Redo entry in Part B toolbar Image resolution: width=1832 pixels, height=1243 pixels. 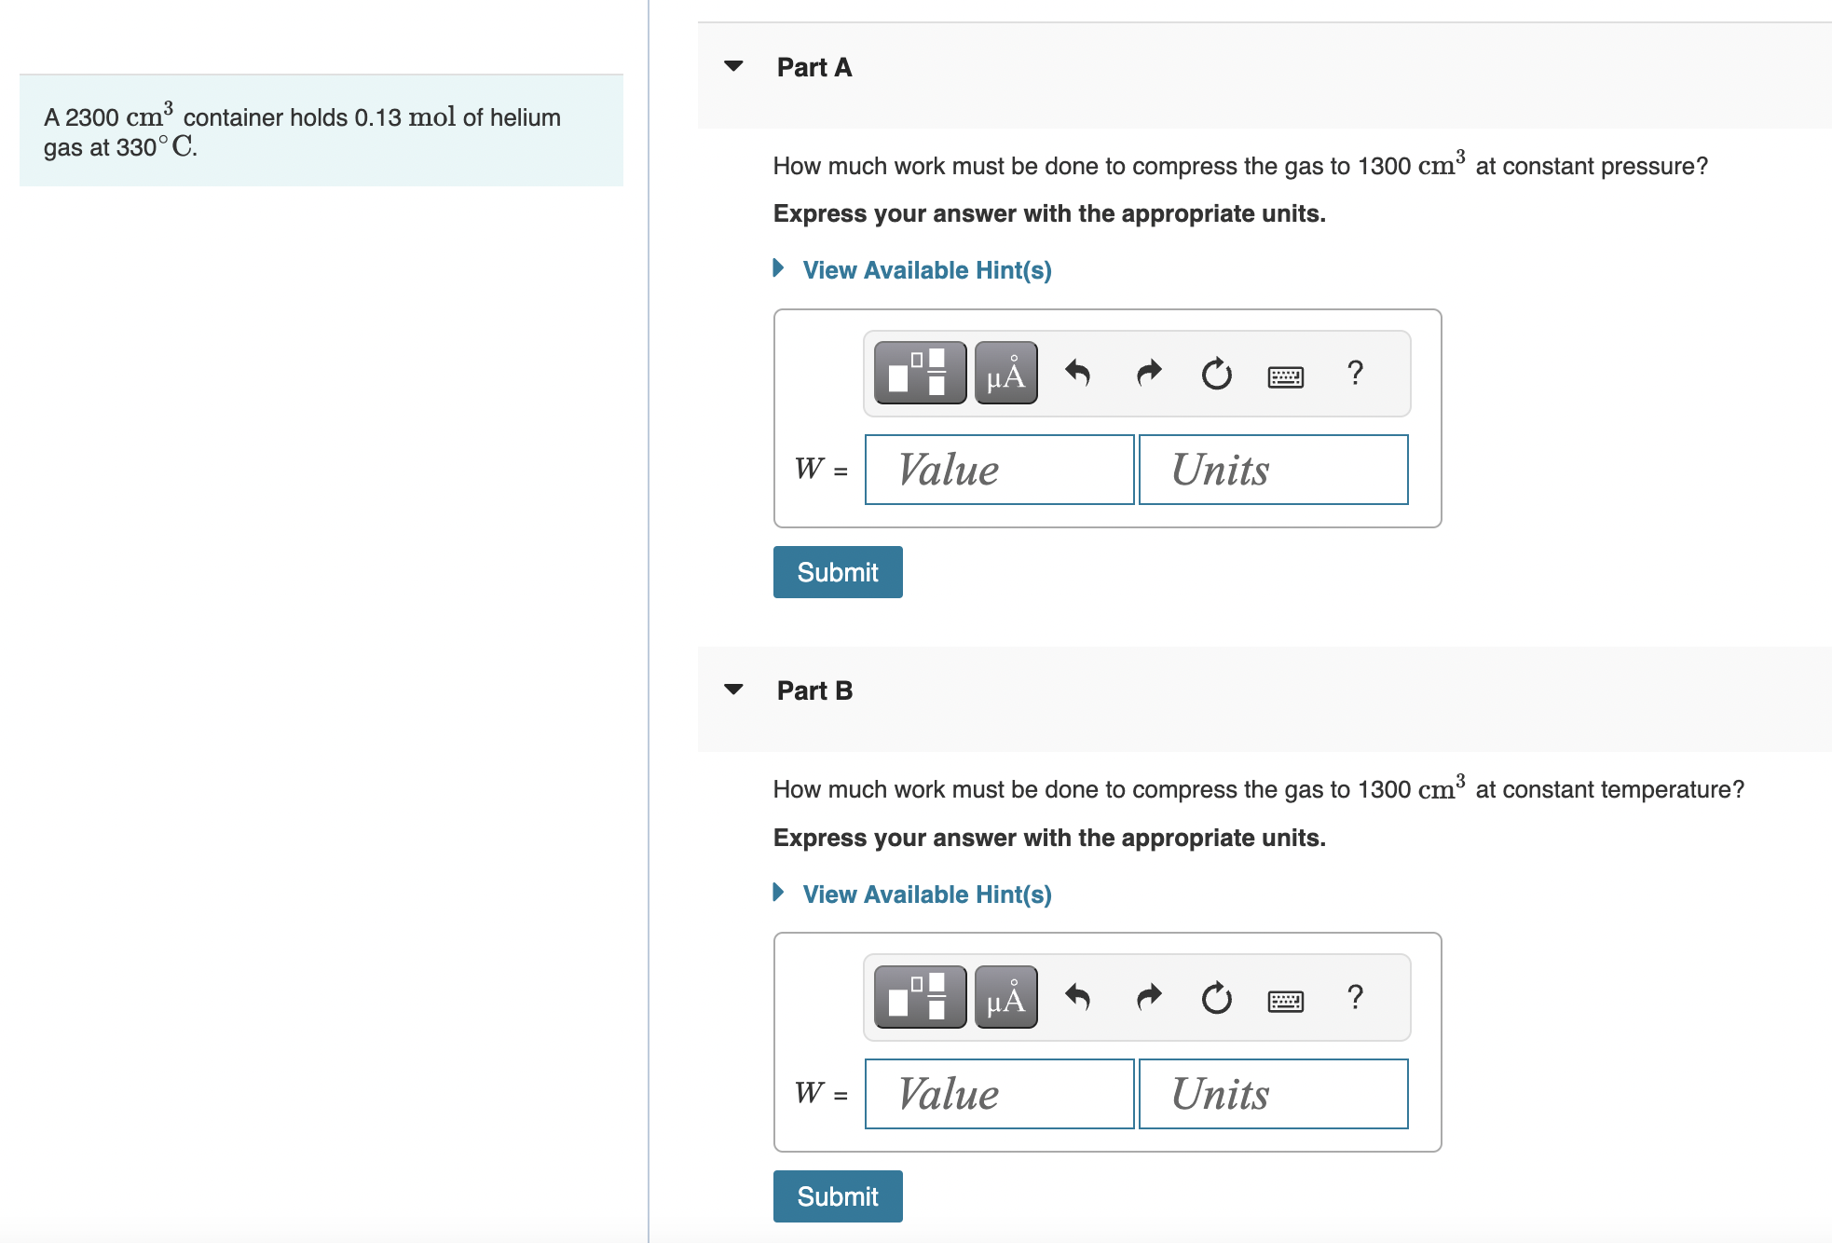[1149, 998]
